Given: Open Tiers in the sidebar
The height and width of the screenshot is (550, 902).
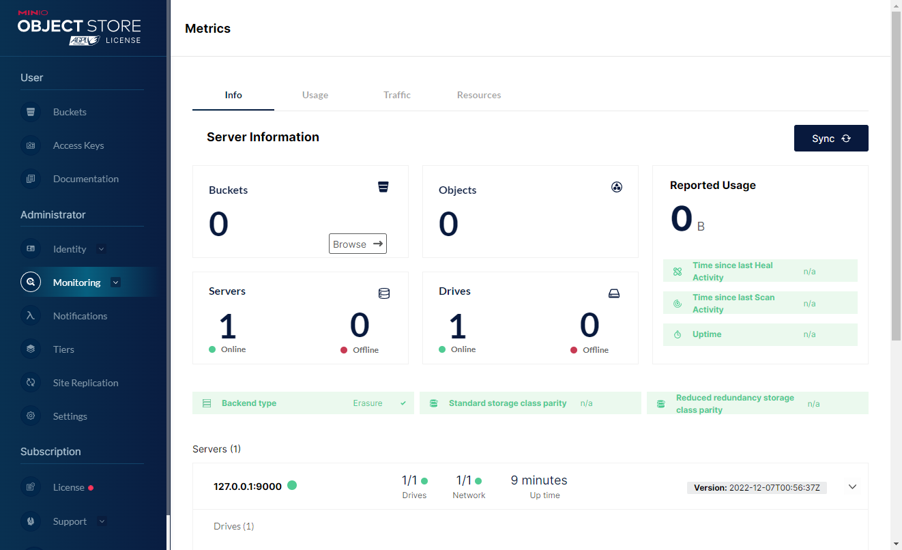Looking at the screenshot, I should [63, 349].
